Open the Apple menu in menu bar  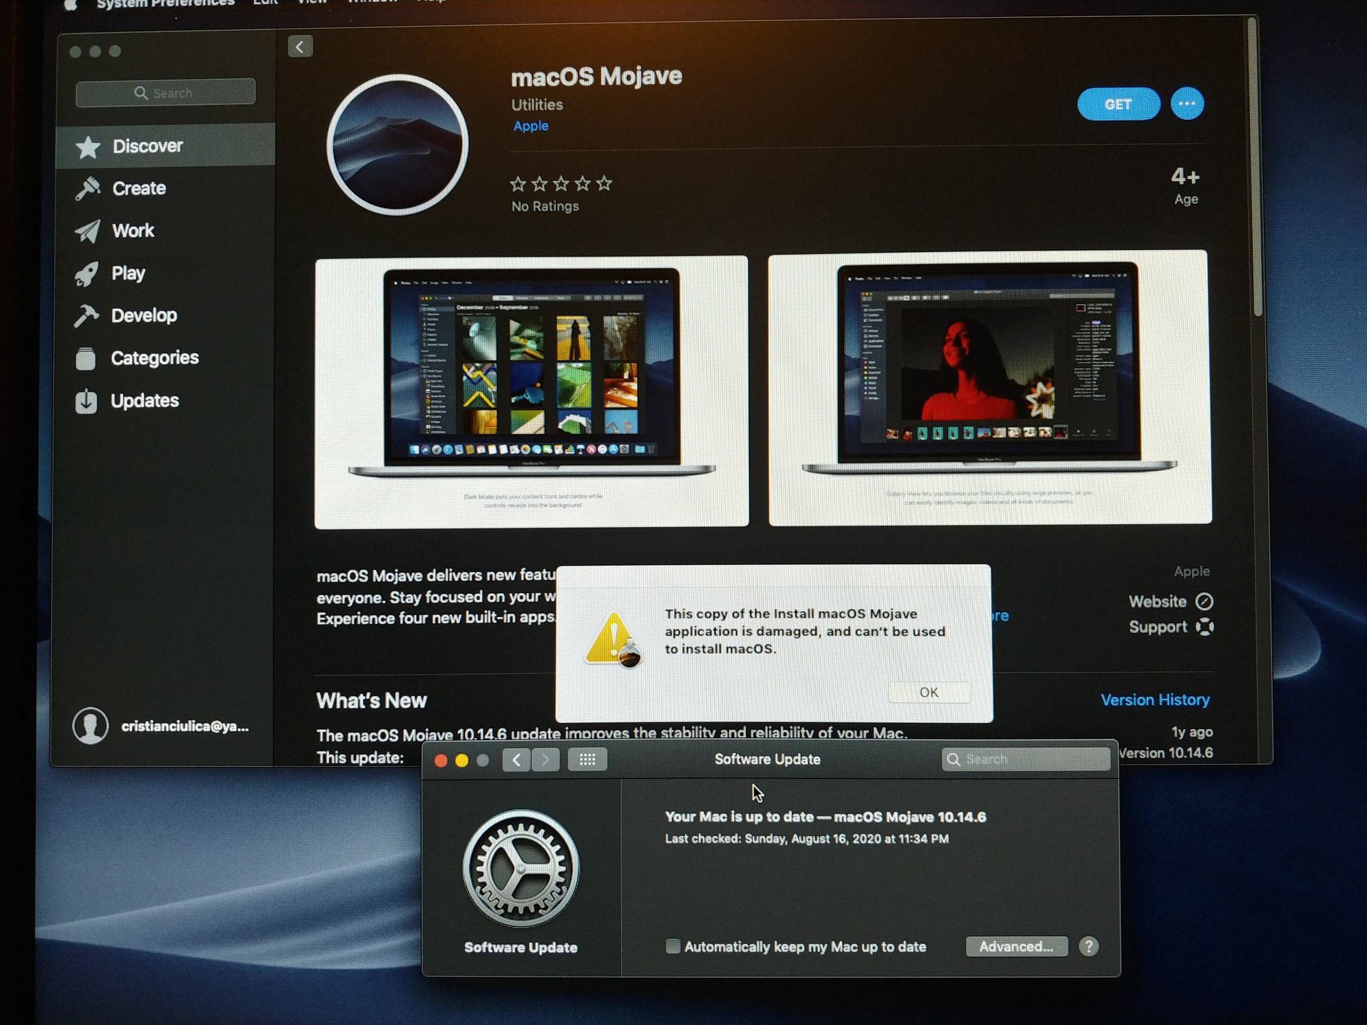coord(70,4)
